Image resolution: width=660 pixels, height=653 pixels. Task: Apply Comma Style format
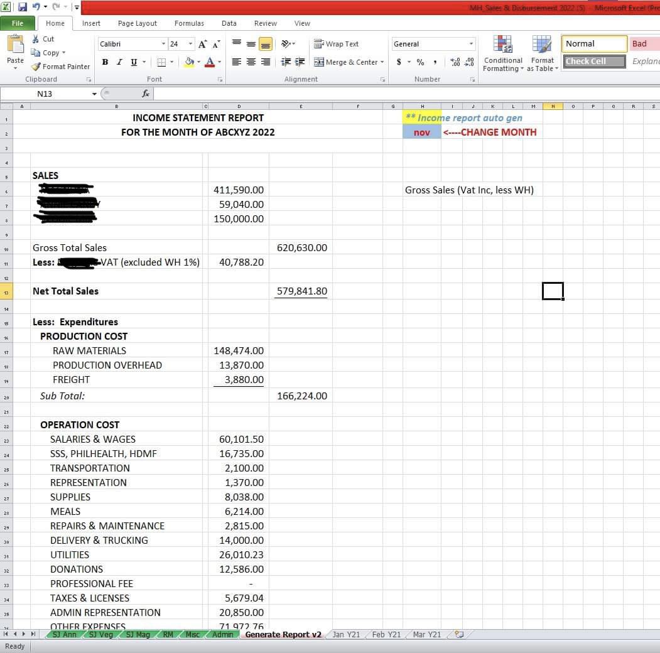click(x=435, y=62)
